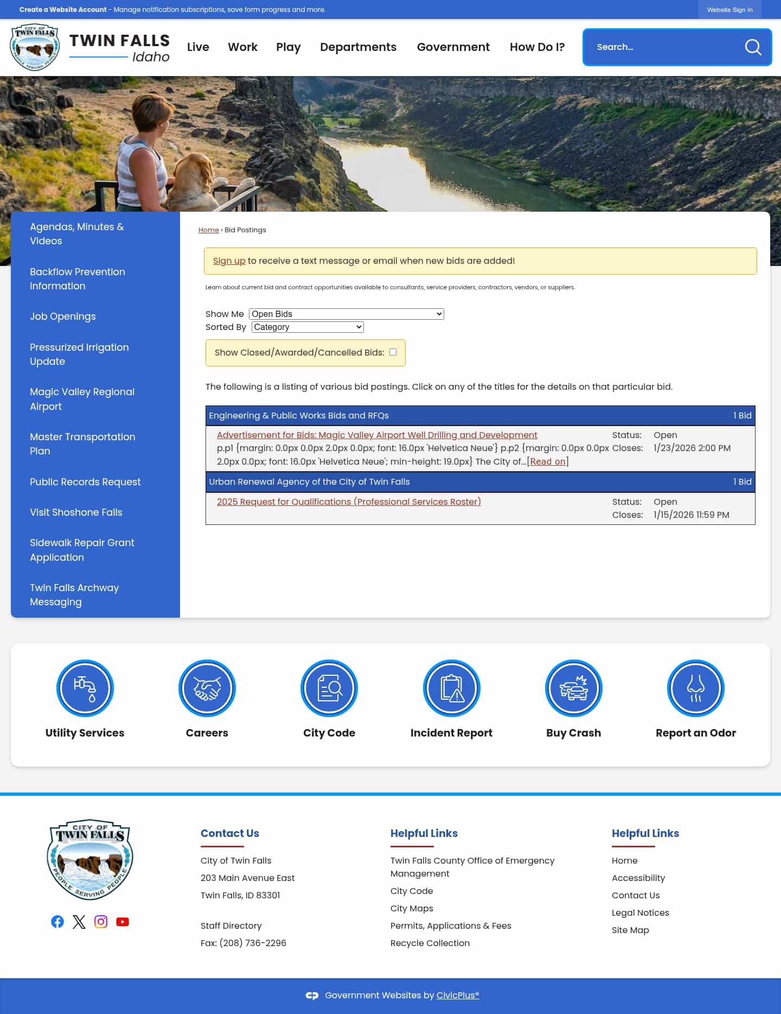Click City Code footer link
This screenshot has height=1014, width=781.
coord(412,891)
